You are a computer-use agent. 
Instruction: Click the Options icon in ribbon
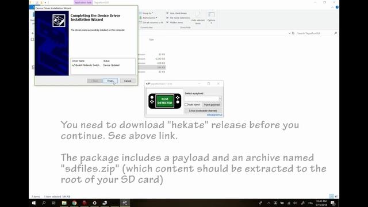point(211,15)
